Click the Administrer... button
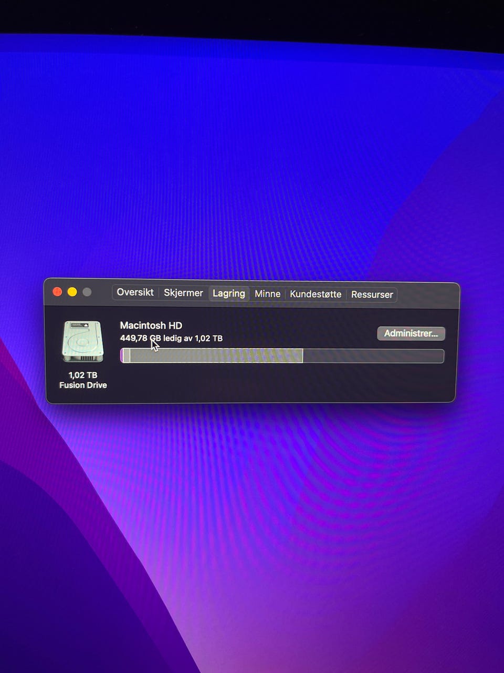The width and height of the screenshot is (504, 673). coord(411,333)
